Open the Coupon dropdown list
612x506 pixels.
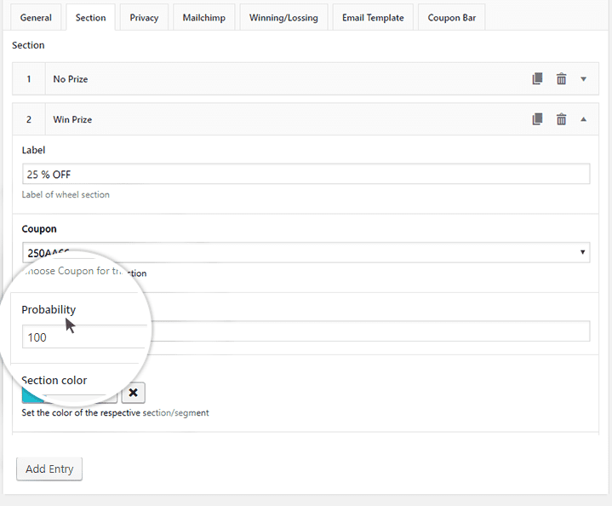(x=582, y=252)
